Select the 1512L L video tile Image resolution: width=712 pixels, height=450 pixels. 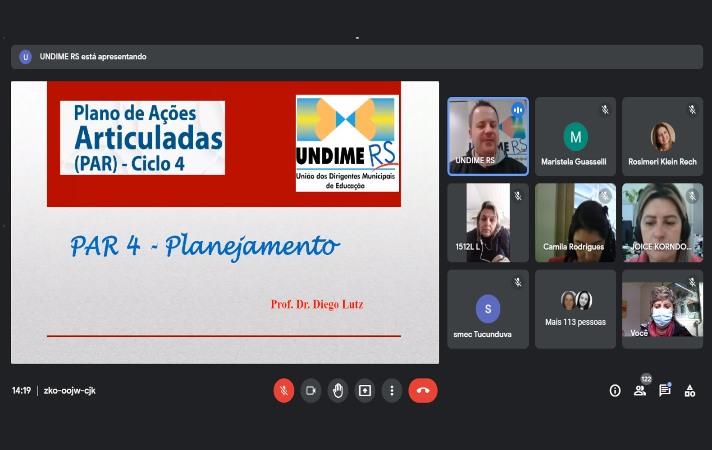pos(488,223)
